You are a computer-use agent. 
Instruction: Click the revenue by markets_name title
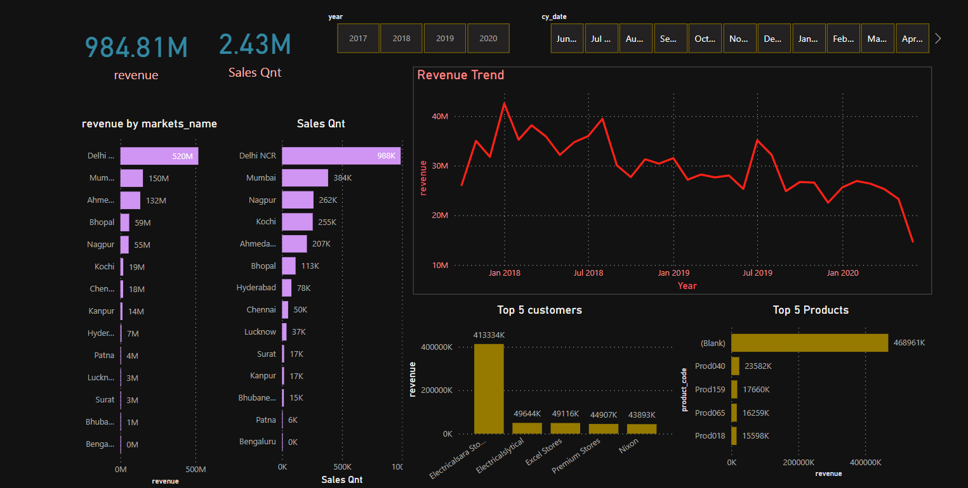[150, 124]
